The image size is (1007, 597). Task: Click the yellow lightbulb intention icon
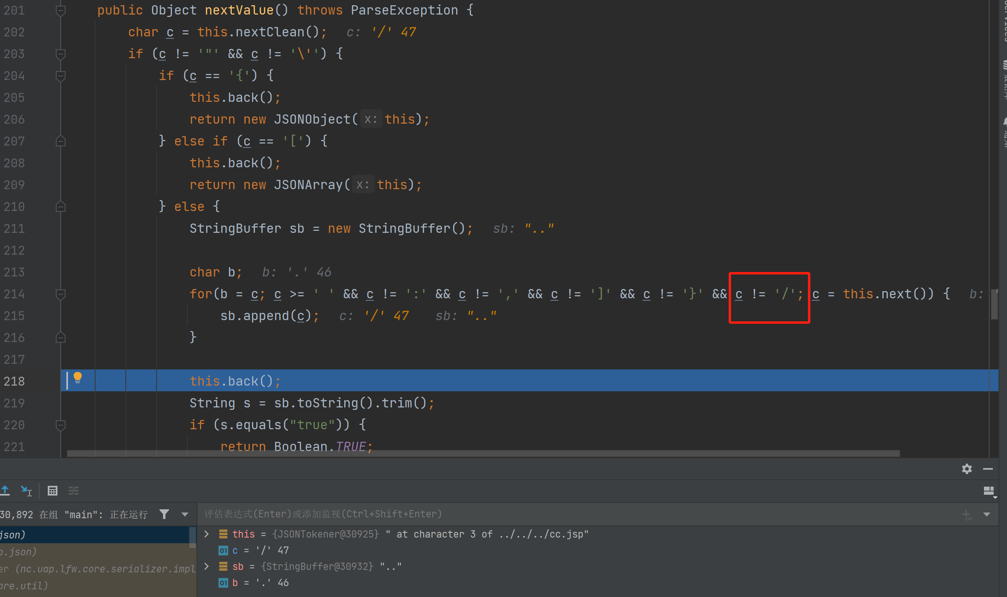click(x=78, y=378)
